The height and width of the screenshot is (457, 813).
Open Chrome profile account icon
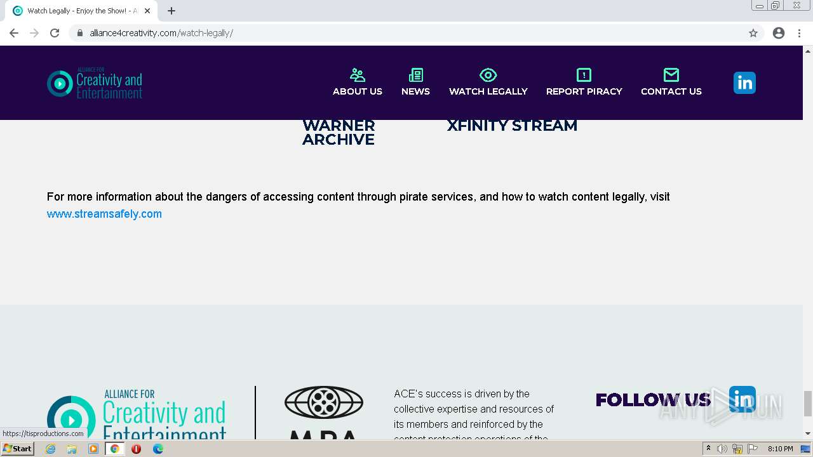pyautogui.click(x=779, y=33)
